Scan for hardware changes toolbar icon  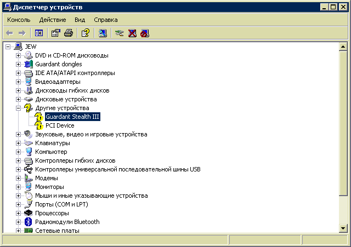tap(103, 33)
